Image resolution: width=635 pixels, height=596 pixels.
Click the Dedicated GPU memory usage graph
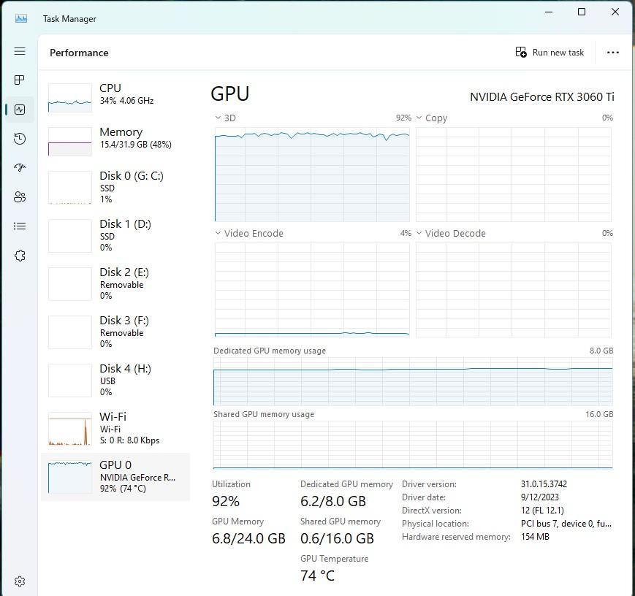tap(413, 381)
